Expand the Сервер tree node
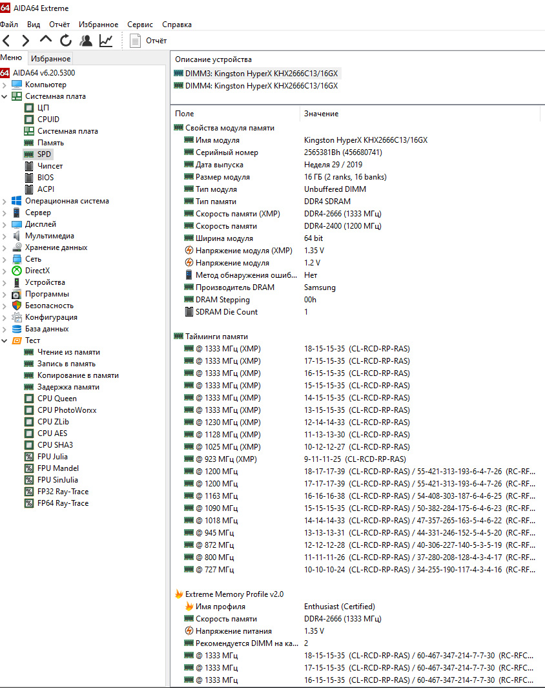 (x=5, y=213)
